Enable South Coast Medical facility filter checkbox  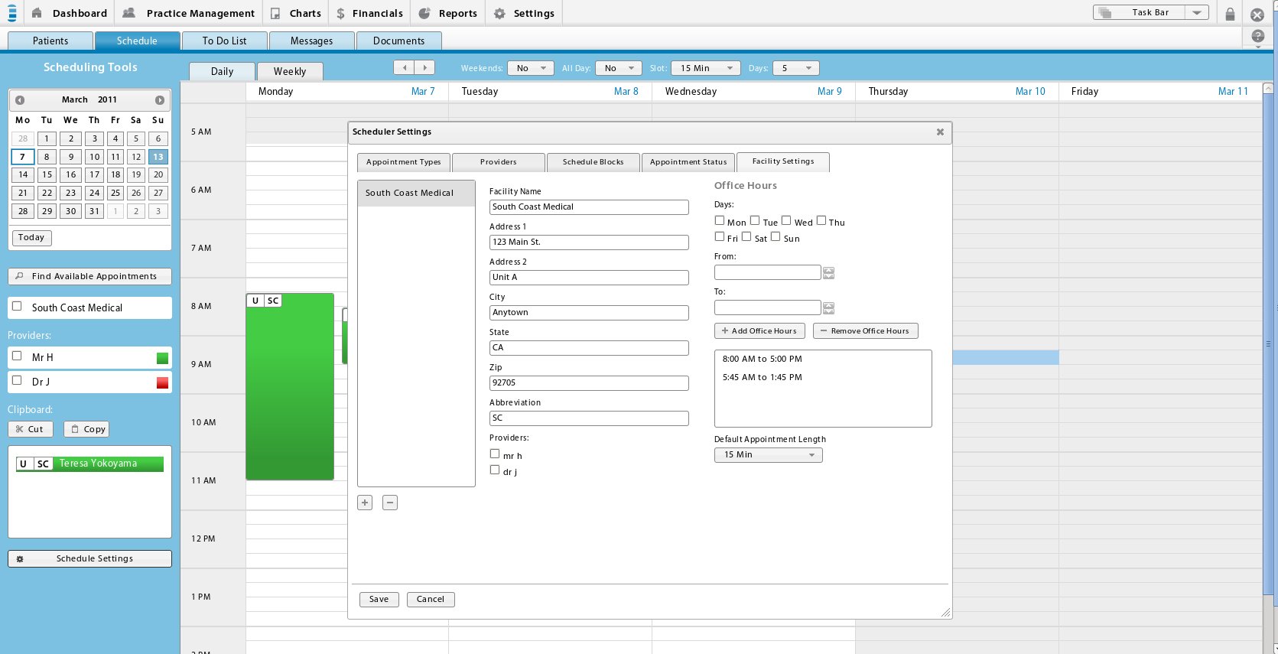17,307
